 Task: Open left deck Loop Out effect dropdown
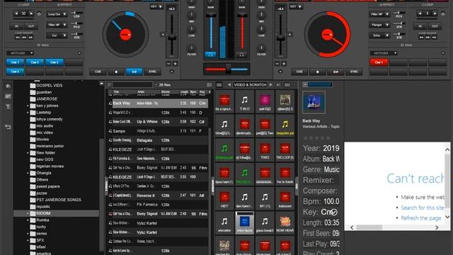coord(57,14)
